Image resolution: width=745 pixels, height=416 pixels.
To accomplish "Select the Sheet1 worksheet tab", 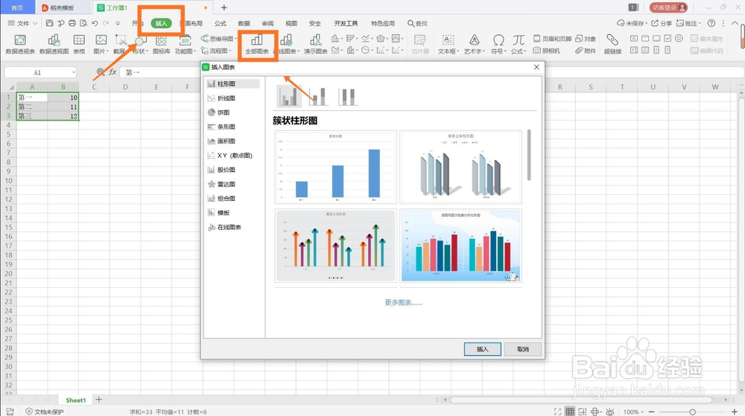I will (75, 400).
